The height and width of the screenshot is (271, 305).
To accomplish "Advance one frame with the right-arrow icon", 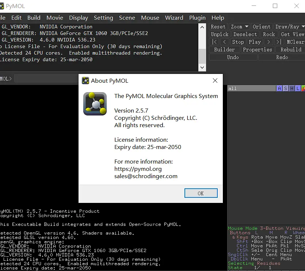I will [x=268, y=42].
